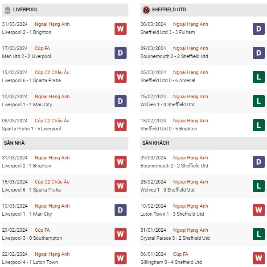Open the Ngoại Hạng Anh link dated 30/03/2024
Viewport: 267px width, 267px height.
(x=190, y=25)
